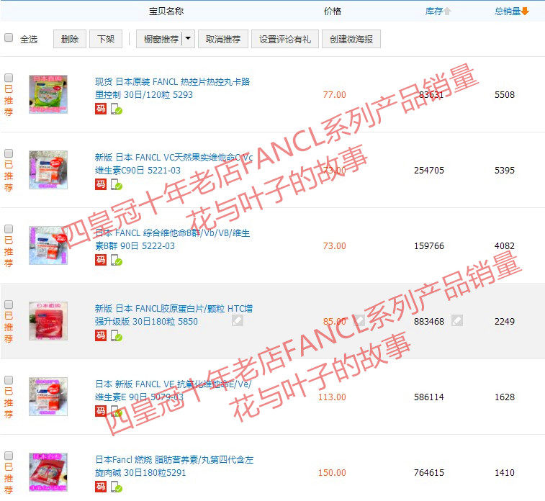This screenshot has width=545, height=501.
Task: Click the 创建微海报 button
Action: coord(351,39)
